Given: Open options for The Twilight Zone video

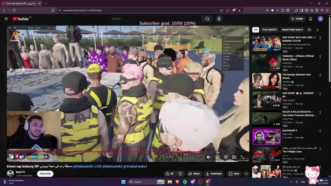Looking at the screenshot, I should pyautogui.click(x=320, y=149).
